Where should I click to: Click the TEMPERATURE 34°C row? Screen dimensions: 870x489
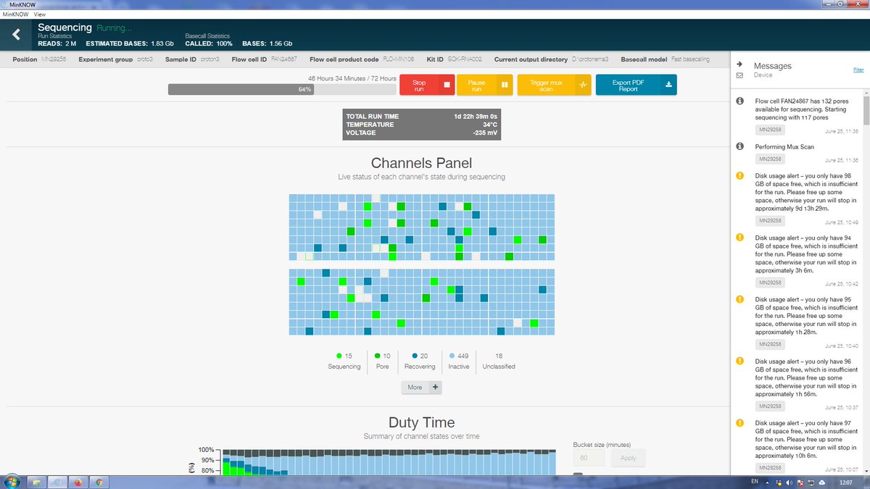421,125
